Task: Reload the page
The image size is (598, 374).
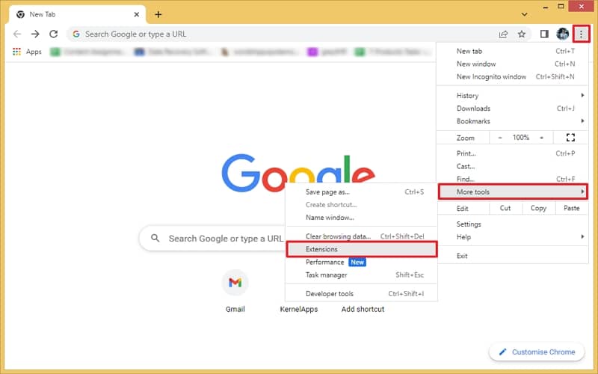Action: [53, 34]
